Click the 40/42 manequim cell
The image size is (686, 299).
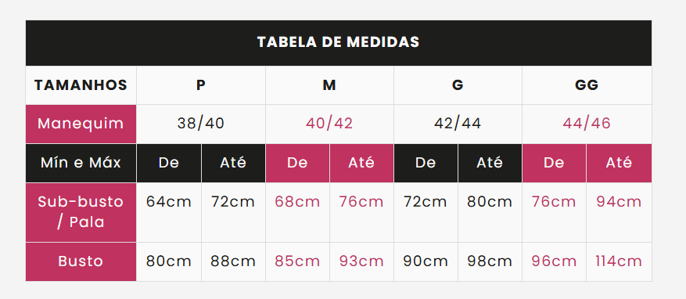329,124
